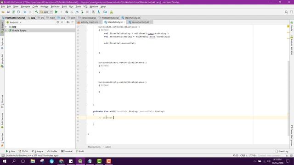Screen dimensions: 294x165
Task: Open the TODO tool window button
Action: 23,151
